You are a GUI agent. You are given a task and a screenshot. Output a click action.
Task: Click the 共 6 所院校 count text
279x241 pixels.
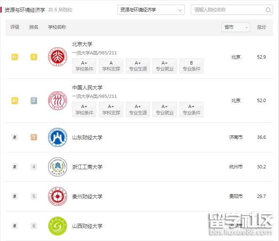click(60, 10)
